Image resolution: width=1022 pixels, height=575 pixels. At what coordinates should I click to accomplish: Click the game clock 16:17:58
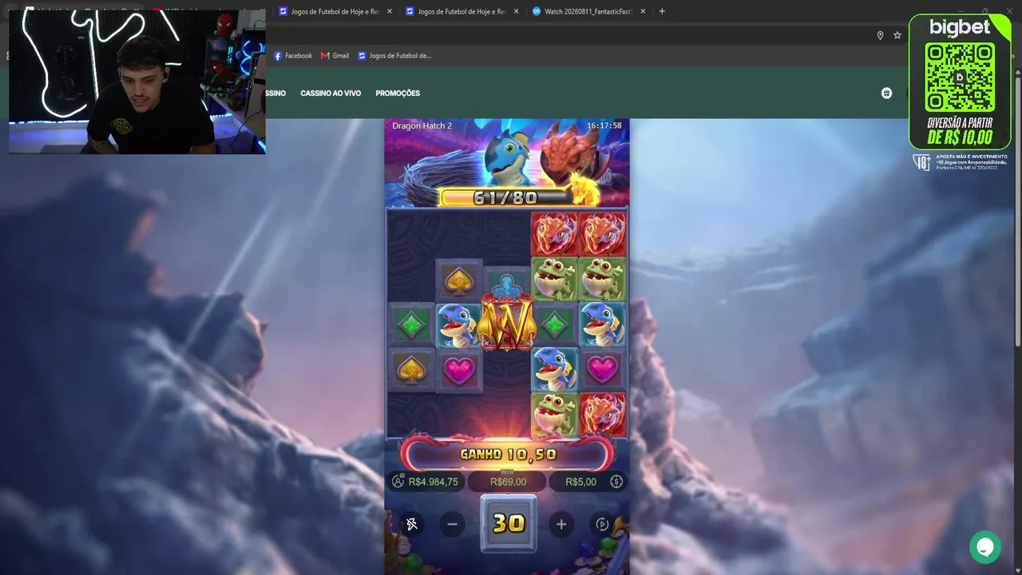coord(604,126)
